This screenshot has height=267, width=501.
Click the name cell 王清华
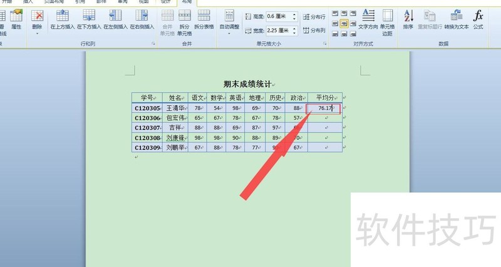point(175,108)
